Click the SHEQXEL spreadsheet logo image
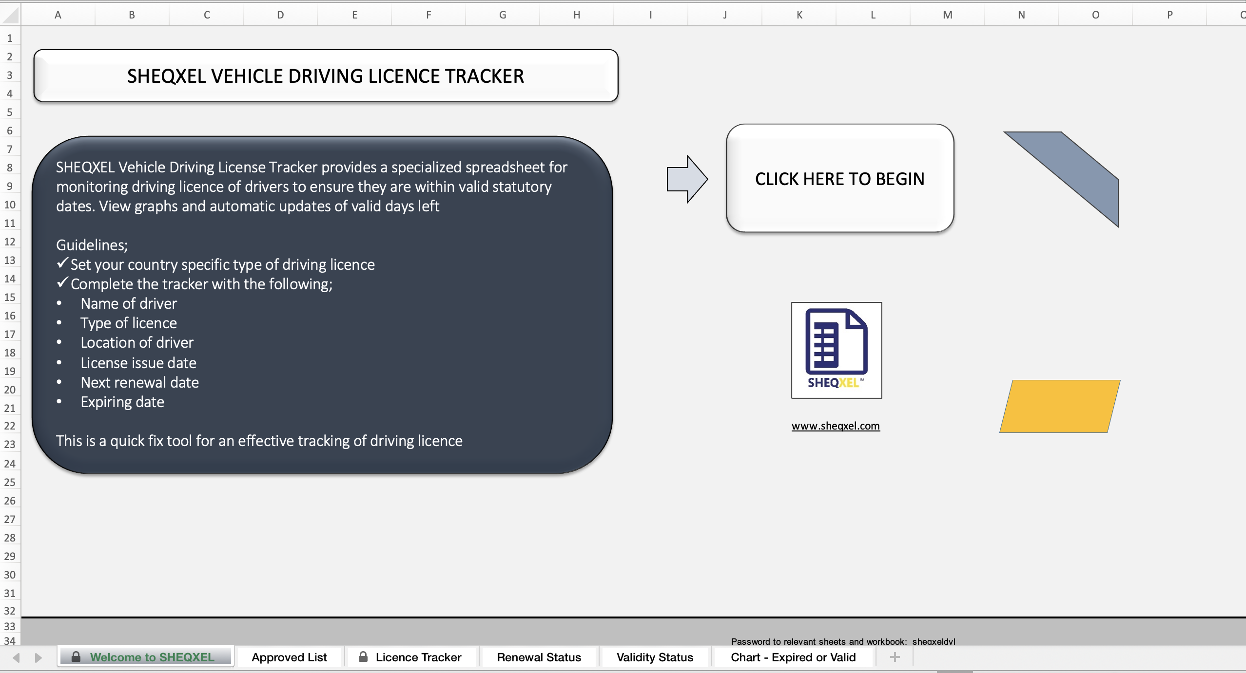1246x673 pixels. coord(837,350)
